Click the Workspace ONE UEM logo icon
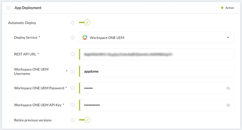 coord(85,37)
